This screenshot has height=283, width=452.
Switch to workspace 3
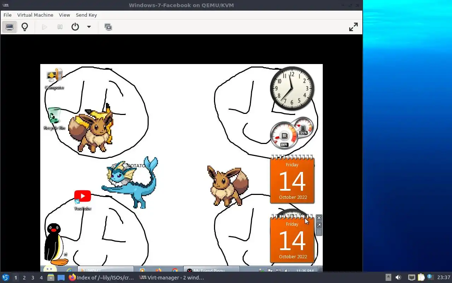tap(32, 278)
